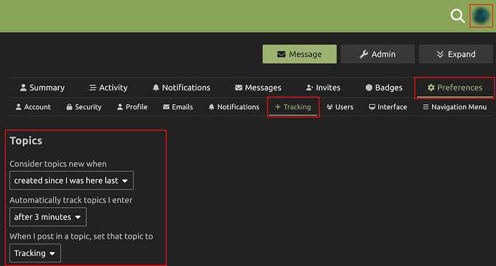This screenshot has width=496, height=266.
Task: Open the Admin button
Action: point(377,54)
